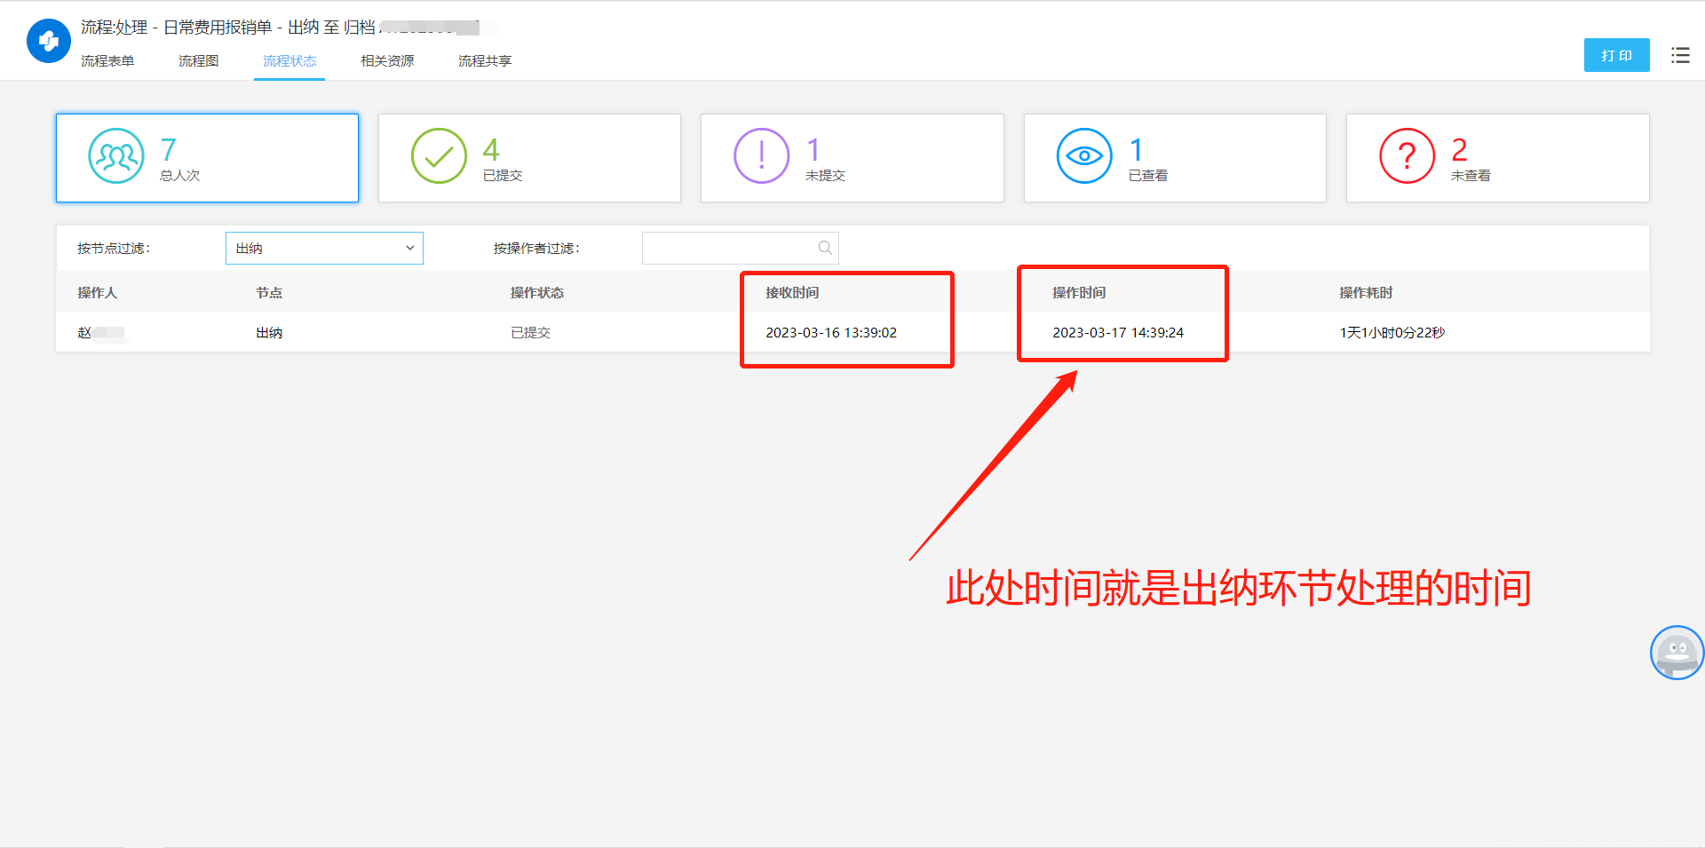Switch to the 流程图 tab
The height and width of the screenshot is (848, 1705).
[198, 61]
